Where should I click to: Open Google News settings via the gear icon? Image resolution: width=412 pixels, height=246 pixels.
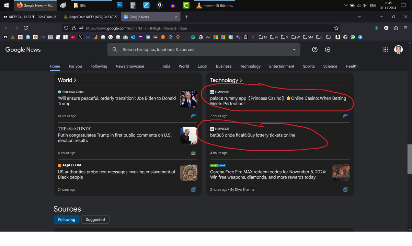pyautogui.click(x=328, y=49)
